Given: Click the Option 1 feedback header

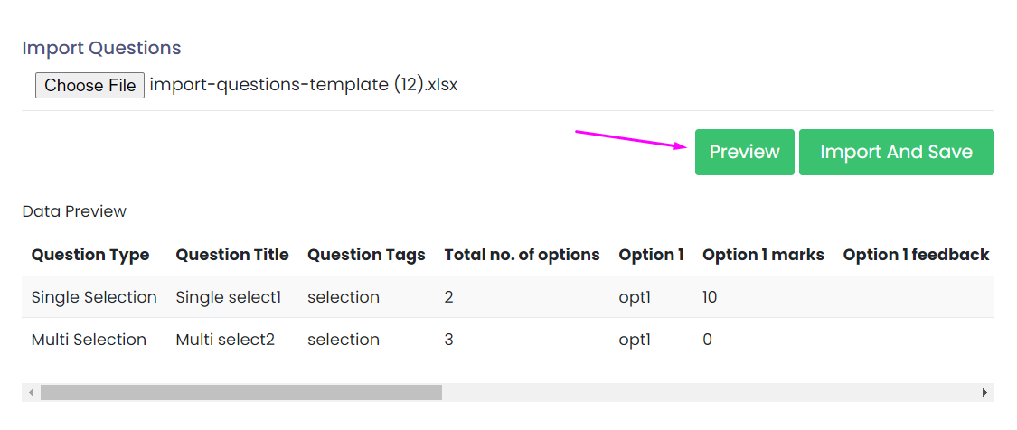Looking at the screenshot, I should coord(916,255).
